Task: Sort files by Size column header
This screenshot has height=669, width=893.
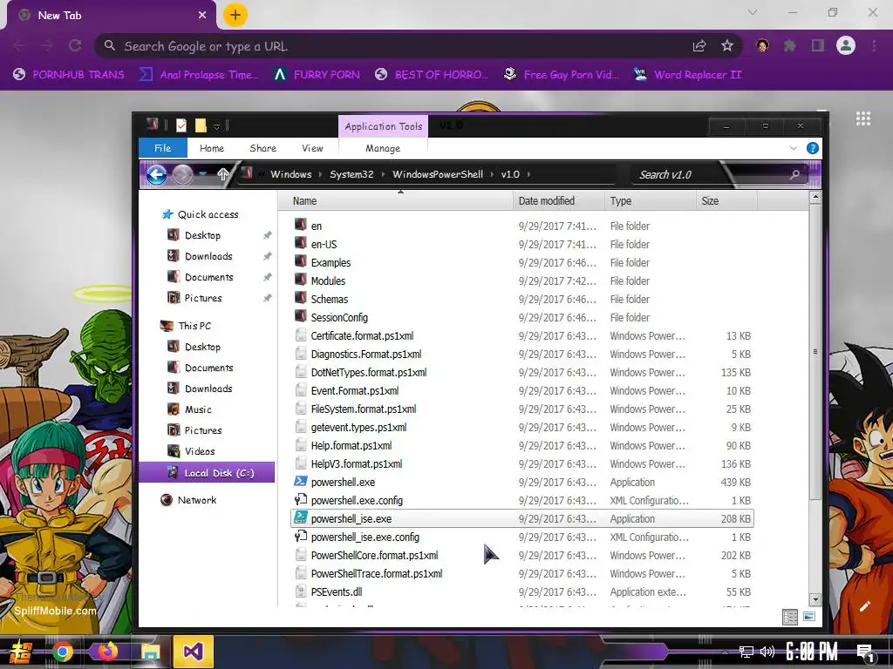Action: 726,201
